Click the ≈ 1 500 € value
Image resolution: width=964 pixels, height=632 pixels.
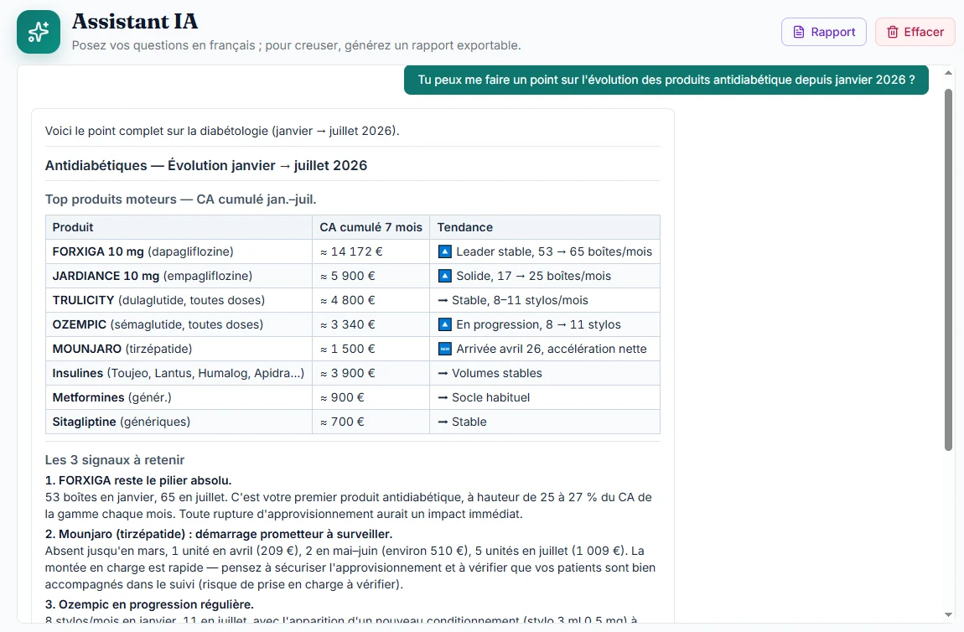[x=347, y=349]
